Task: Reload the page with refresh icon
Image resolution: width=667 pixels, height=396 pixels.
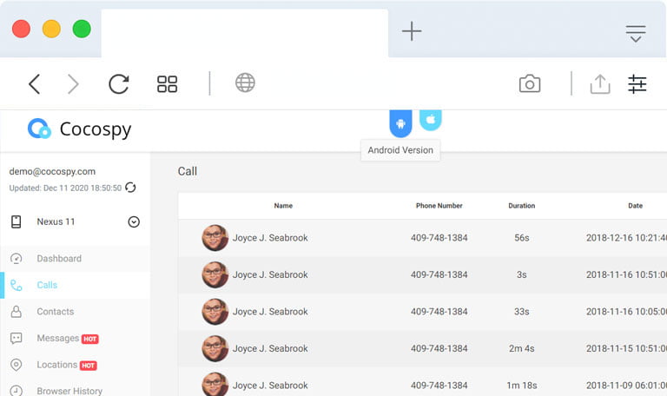Action: [x=119, y=83]
